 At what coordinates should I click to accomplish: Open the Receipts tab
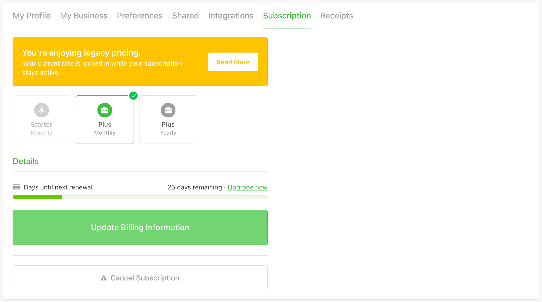pyautogui.click(x=337, y=16)
